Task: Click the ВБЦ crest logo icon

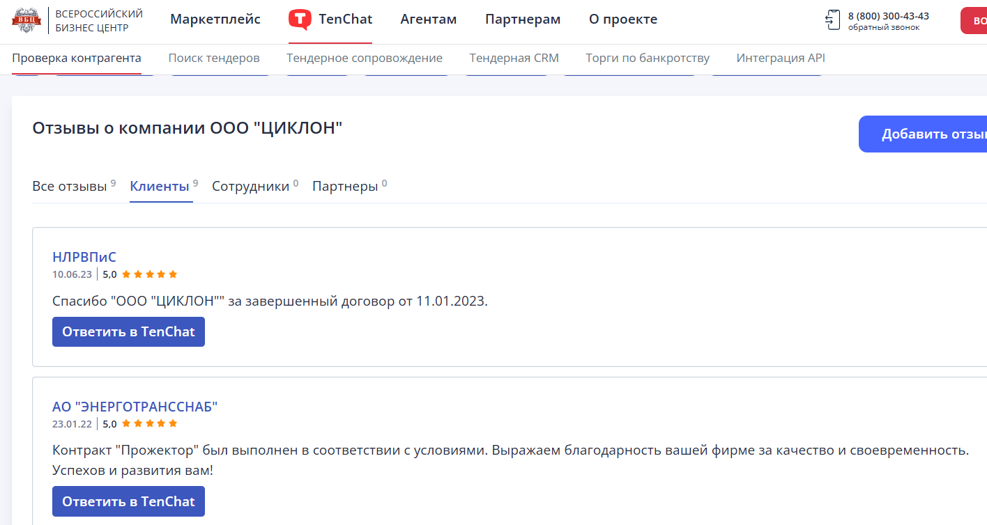Action: [27, 19]
